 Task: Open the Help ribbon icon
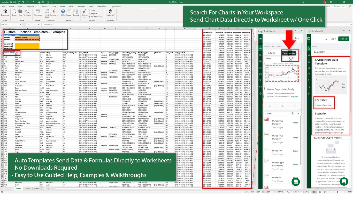point(63,12)
